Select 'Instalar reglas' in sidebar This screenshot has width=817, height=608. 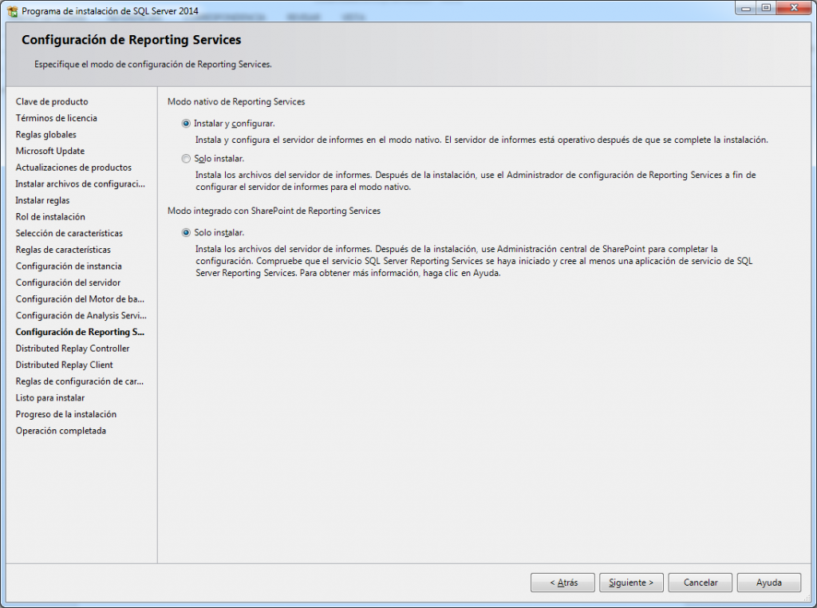tap(42, 200)
